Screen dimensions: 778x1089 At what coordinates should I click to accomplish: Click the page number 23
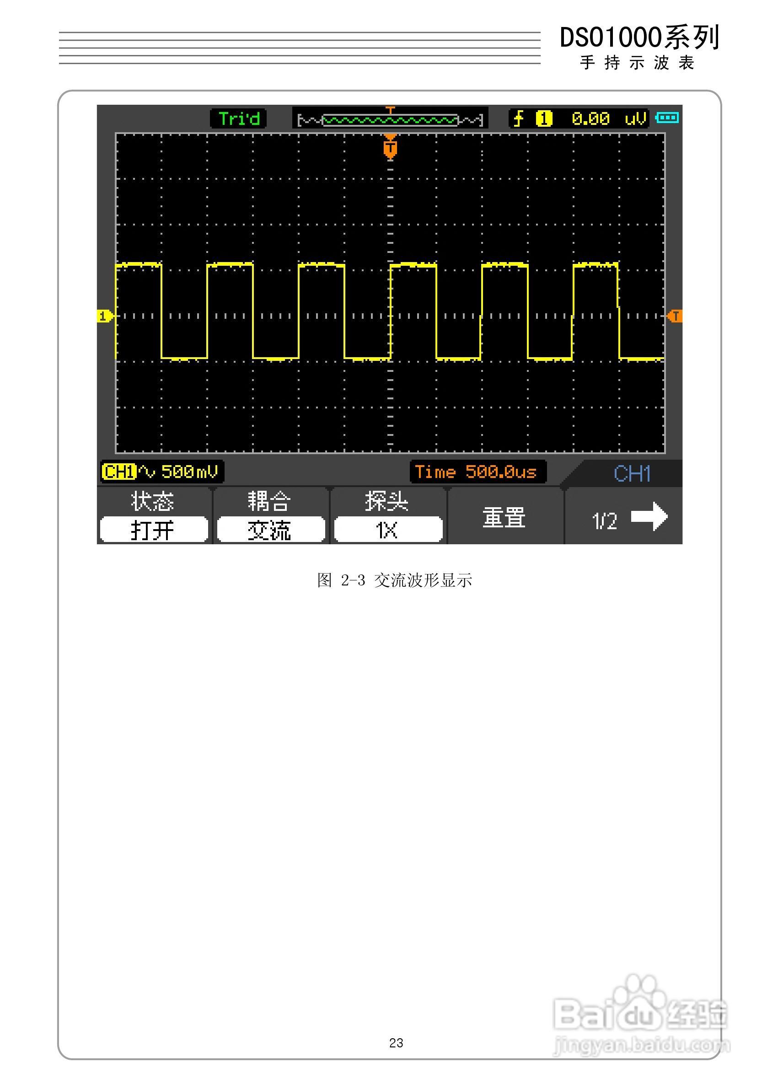click(x=396, y=1043)
